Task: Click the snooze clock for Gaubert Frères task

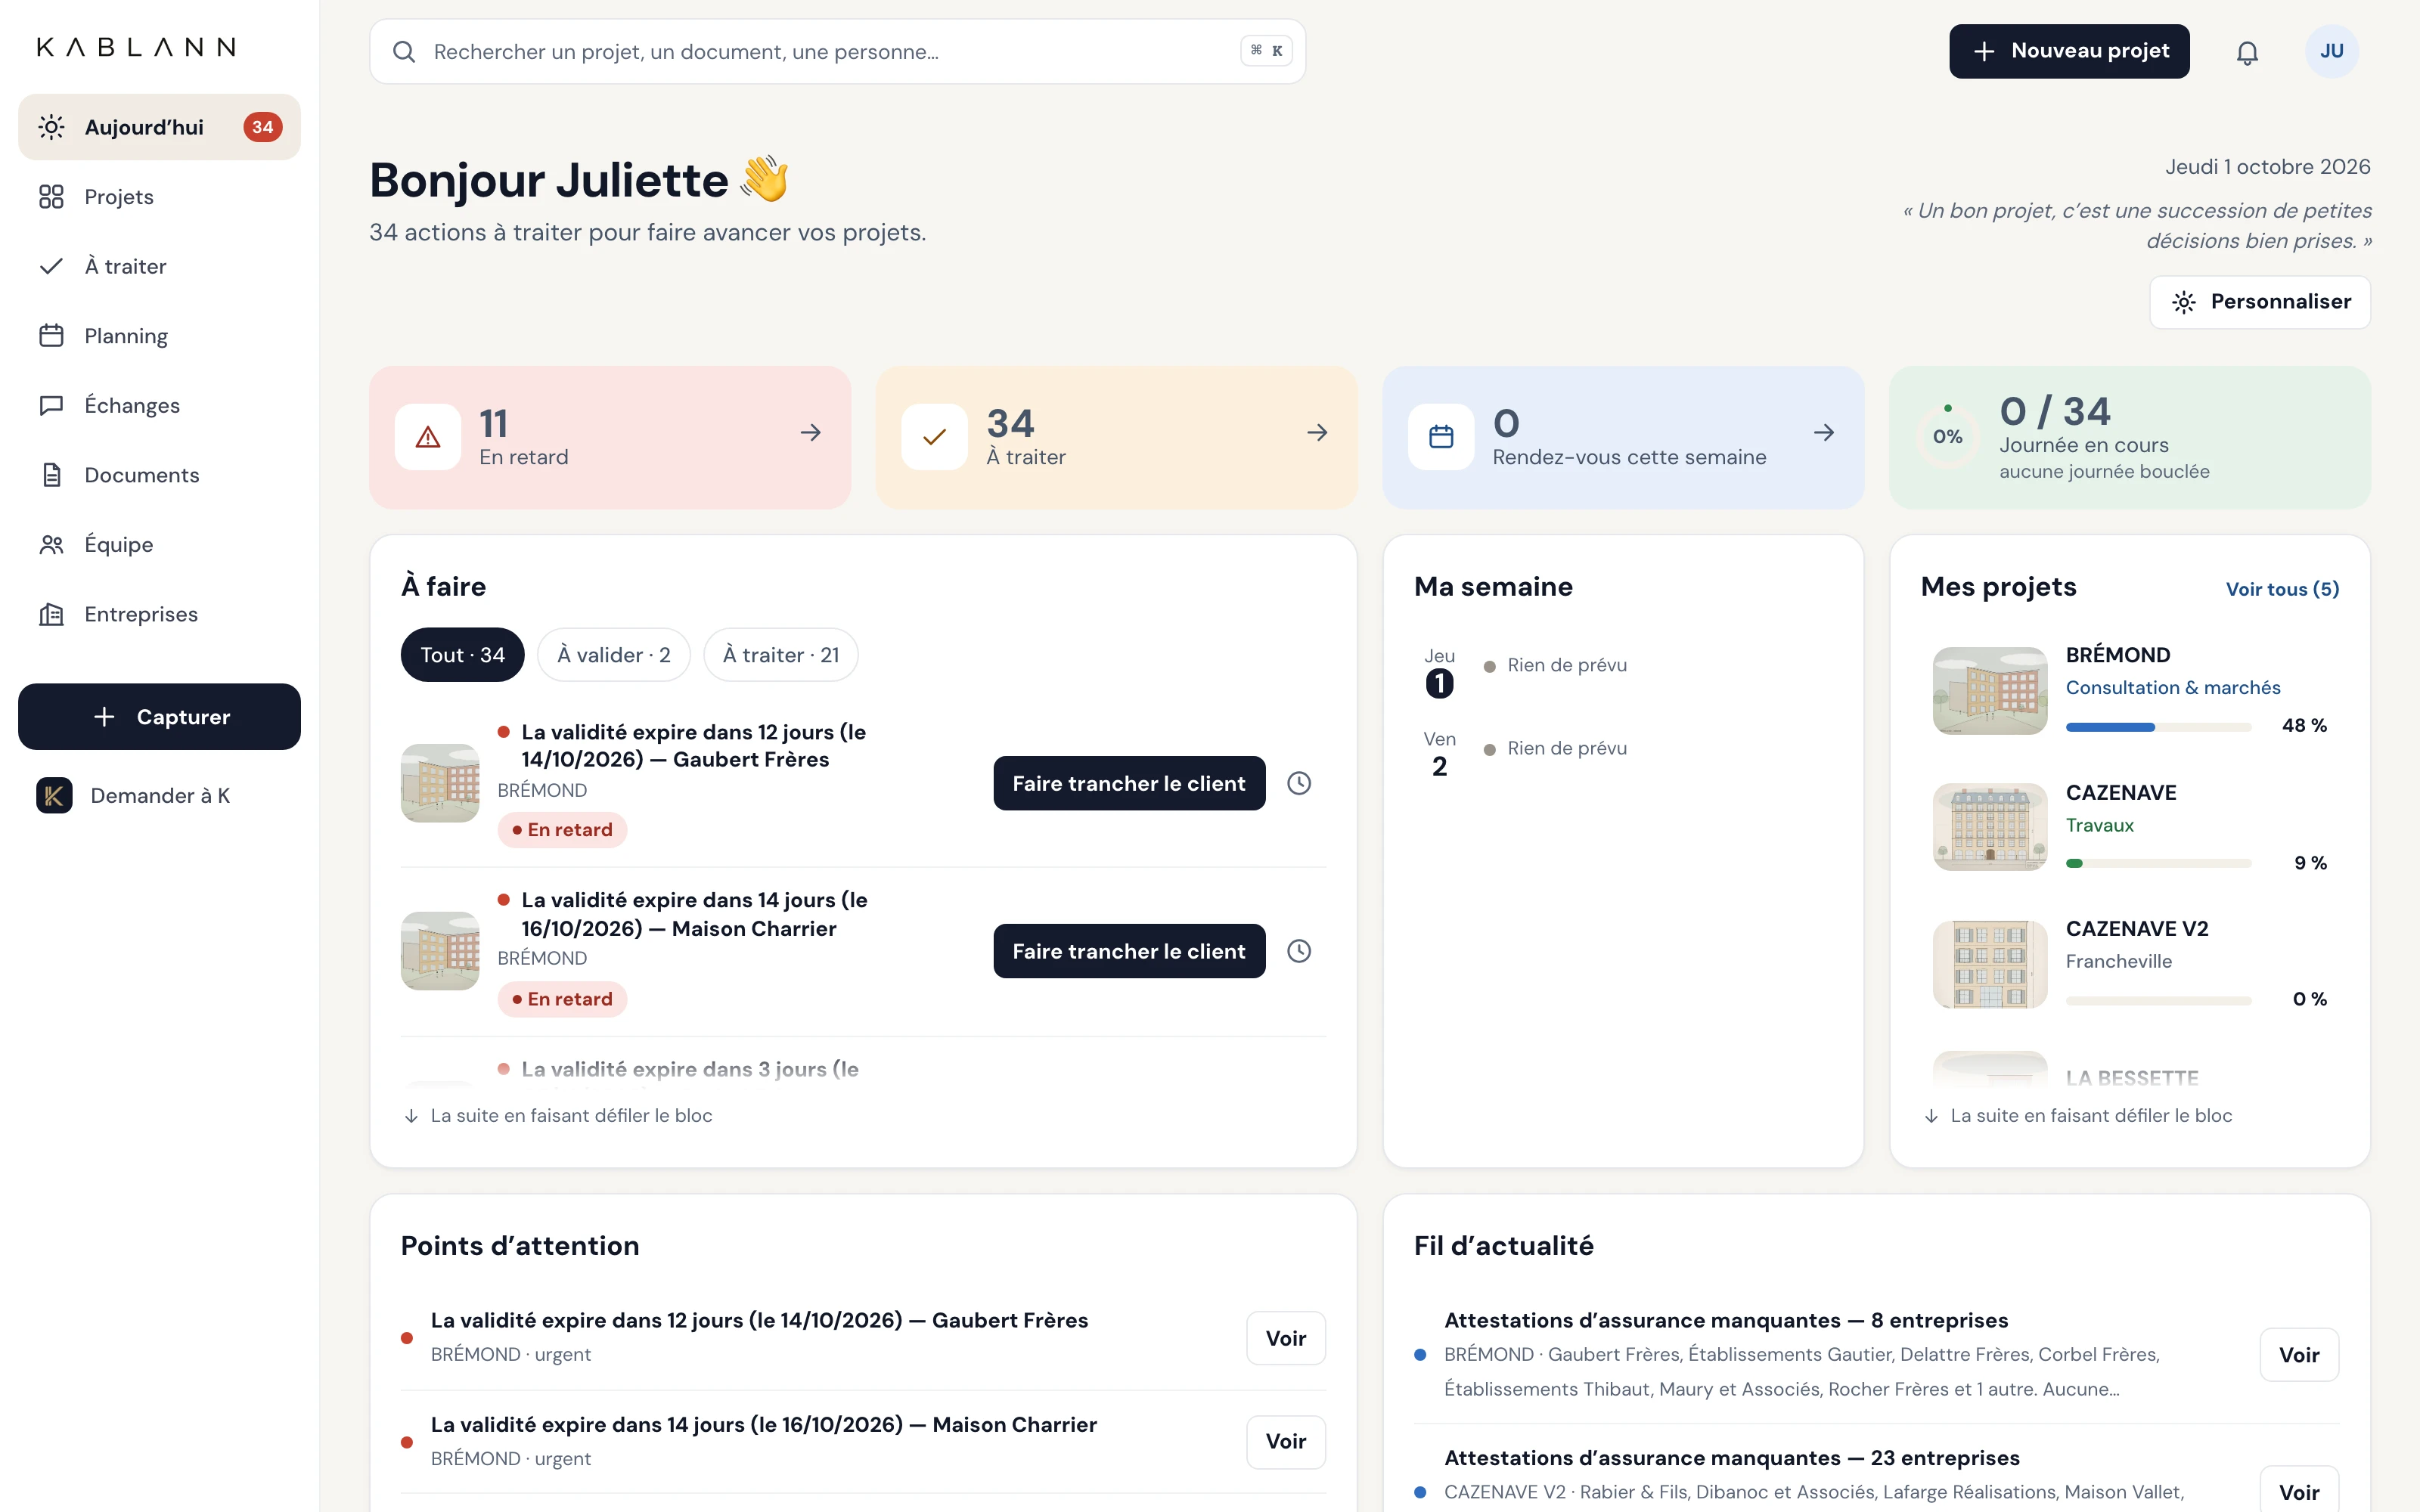Action: coord(1298,783)
